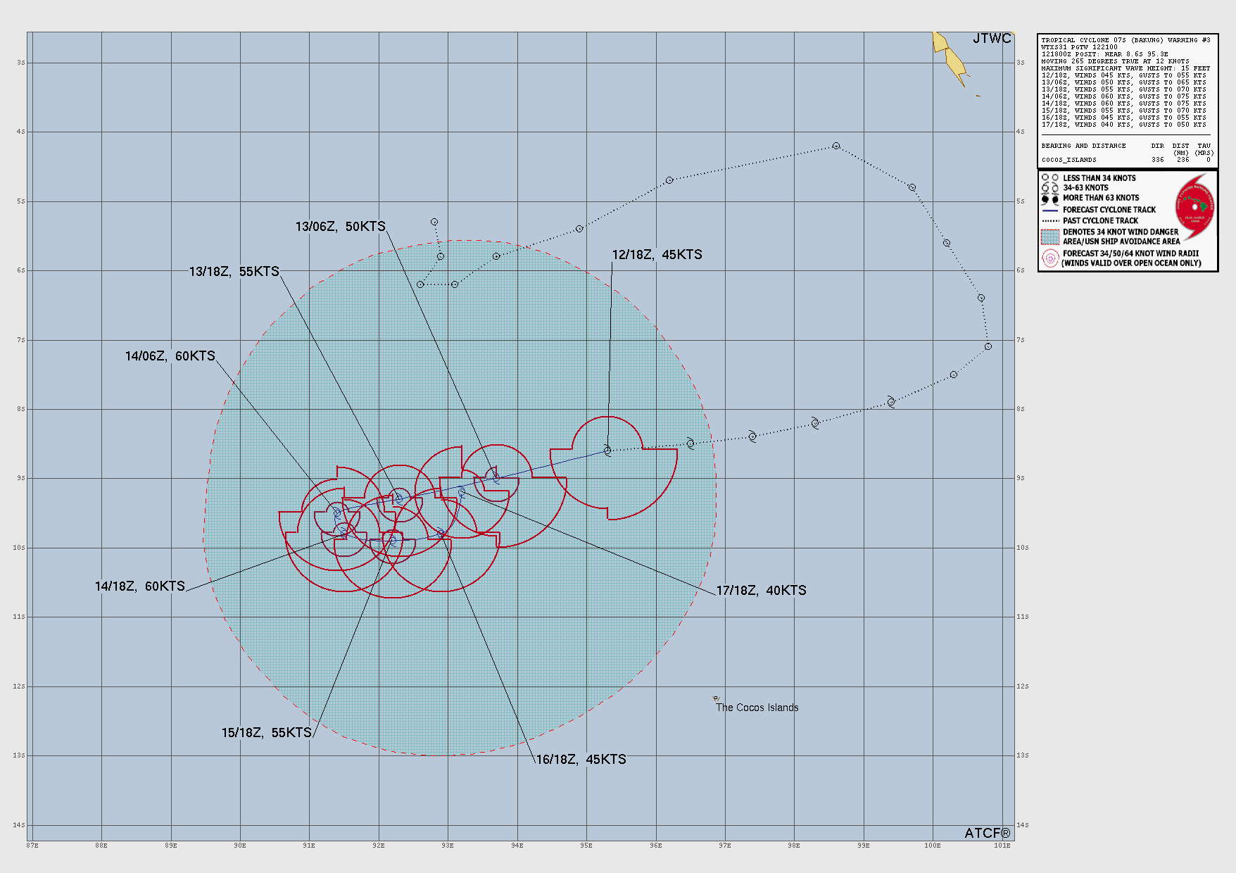Click the Cocos Islands map marker

coord(716,698)
